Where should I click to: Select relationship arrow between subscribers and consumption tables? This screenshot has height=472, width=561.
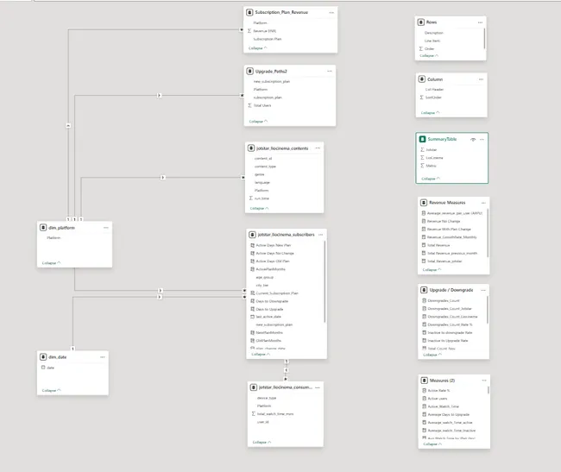[286, 370]
